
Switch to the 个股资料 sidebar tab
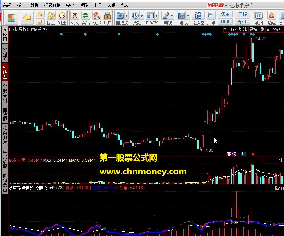click(5, 93)
